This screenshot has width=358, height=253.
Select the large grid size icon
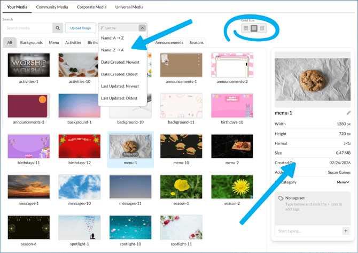click(x=246, y=28)
